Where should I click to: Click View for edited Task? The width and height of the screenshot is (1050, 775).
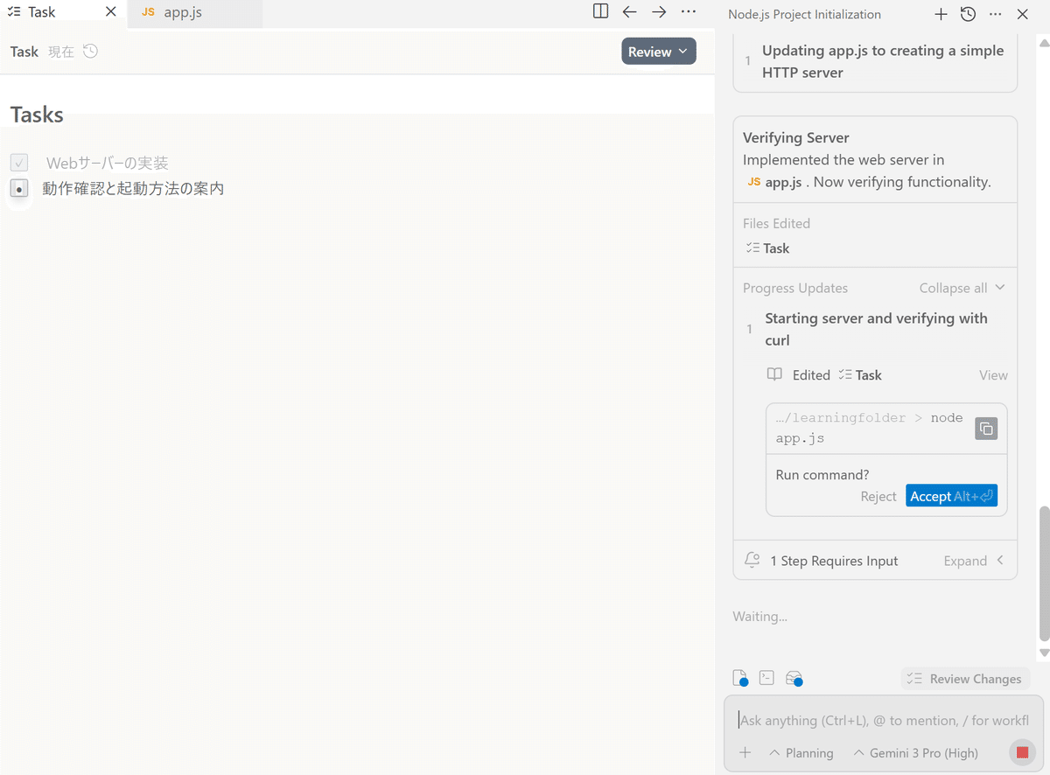(x=993, y=374)
